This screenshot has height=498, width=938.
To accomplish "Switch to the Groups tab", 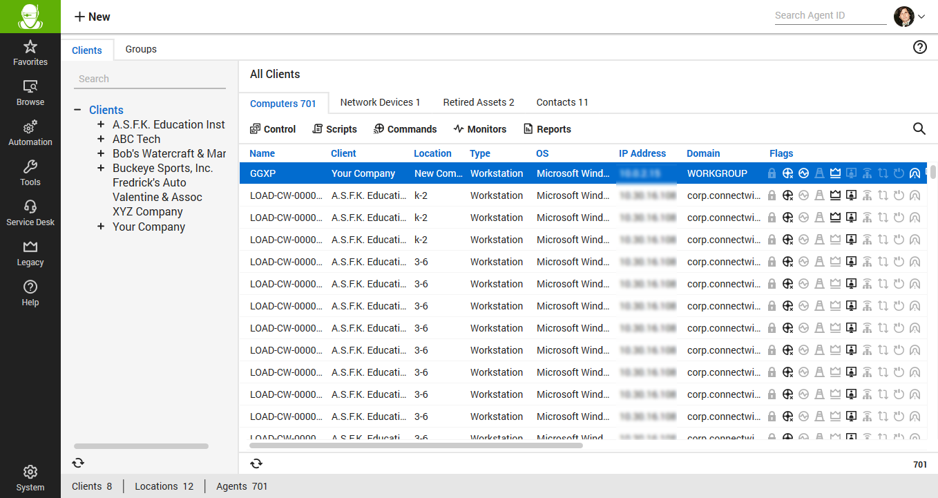I will click(x=141, y=49).
